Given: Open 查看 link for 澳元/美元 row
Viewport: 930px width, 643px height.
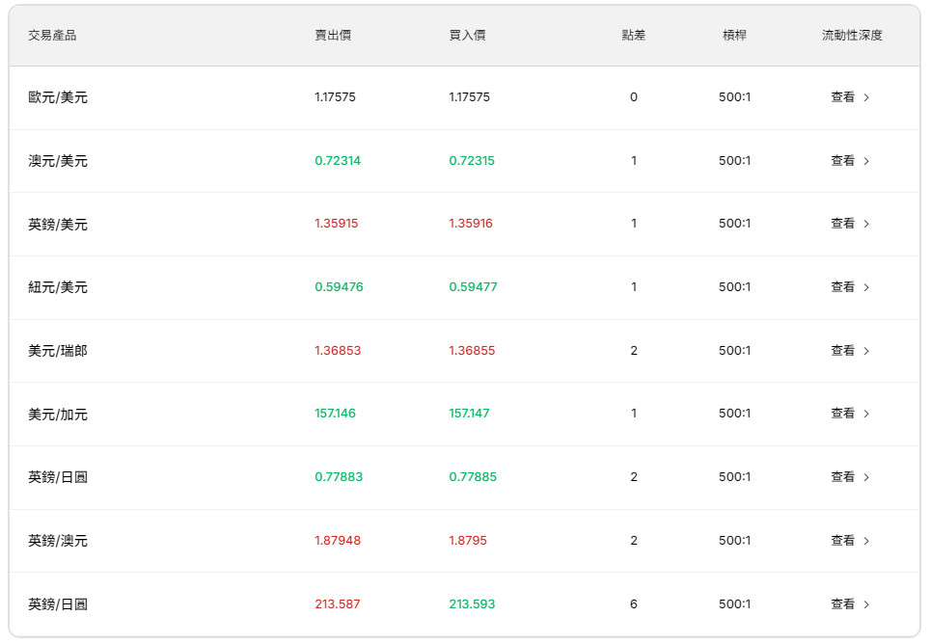Looking at the screenshot, I should click(x=850, y=161).
